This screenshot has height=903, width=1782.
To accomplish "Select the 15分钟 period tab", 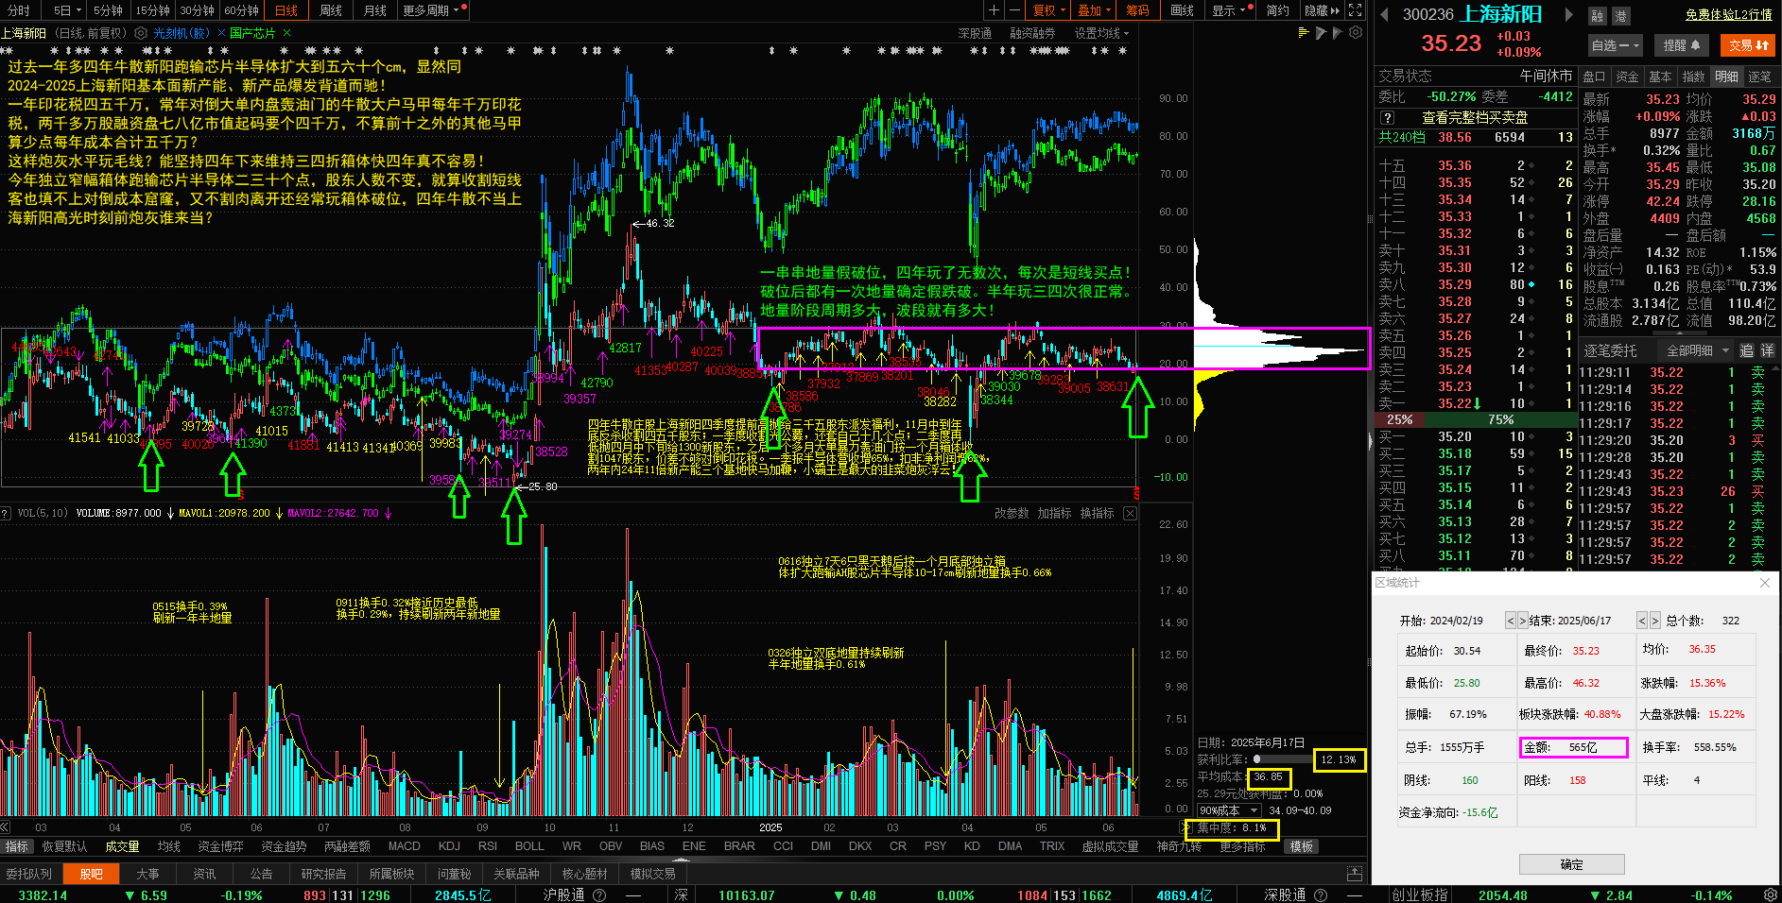I will click(x=152, y=10).
